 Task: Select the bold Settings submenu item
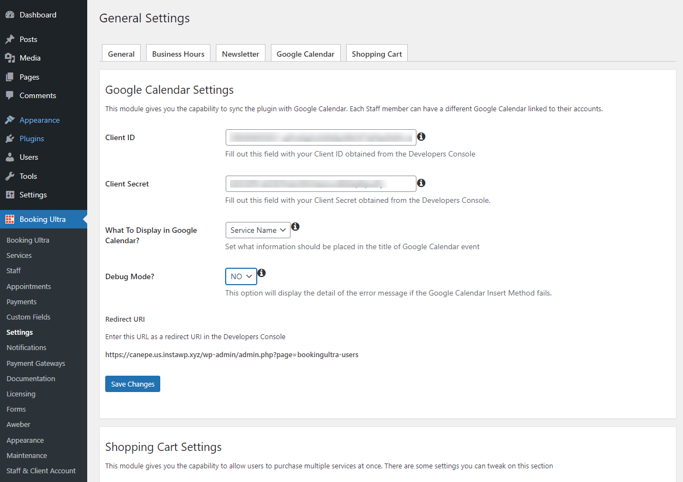pos(20,332)
